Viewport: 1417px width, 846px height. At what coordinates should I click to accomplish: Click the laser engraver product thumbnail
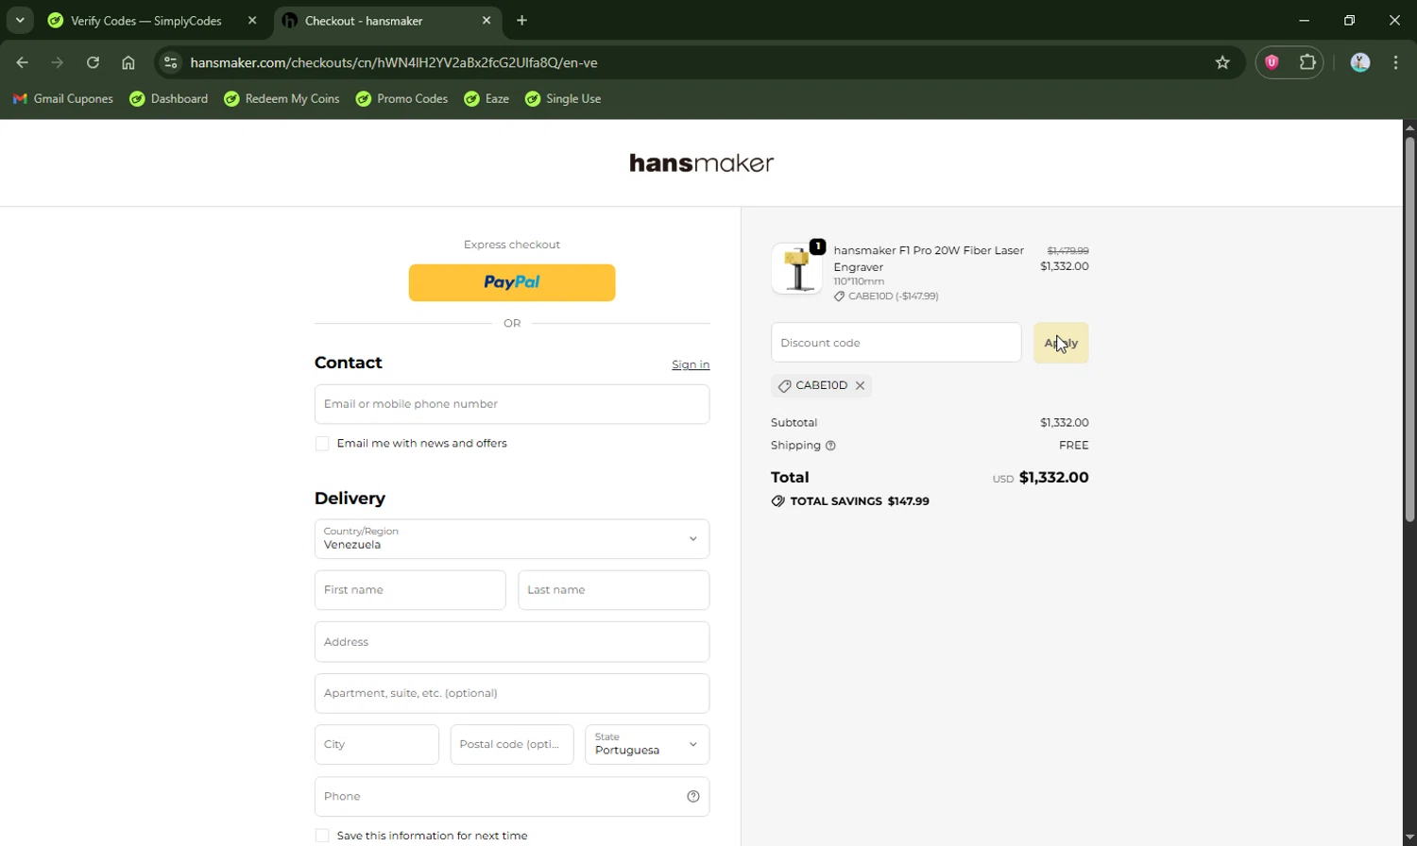[796, 268]
